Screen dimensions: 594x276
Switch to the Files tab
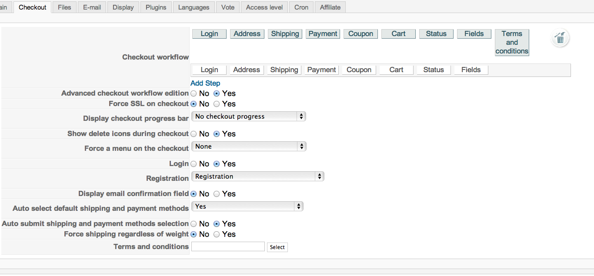click(64, 7)
